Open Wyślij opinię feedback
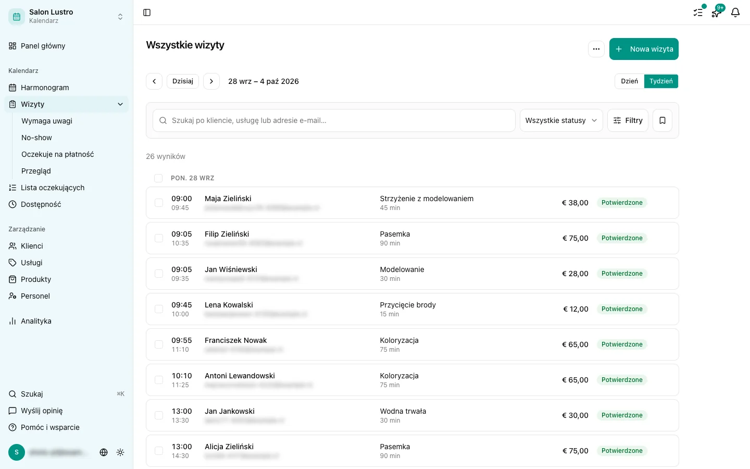Image resolution: width=750 pixels, height=469 pixels. coord(66,411)
